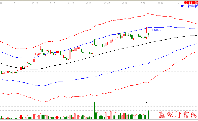Image resolution: width=198 pixels, height=121 pixels.
Task: Click the 10-23 date axis label
Action: (160, 2)
